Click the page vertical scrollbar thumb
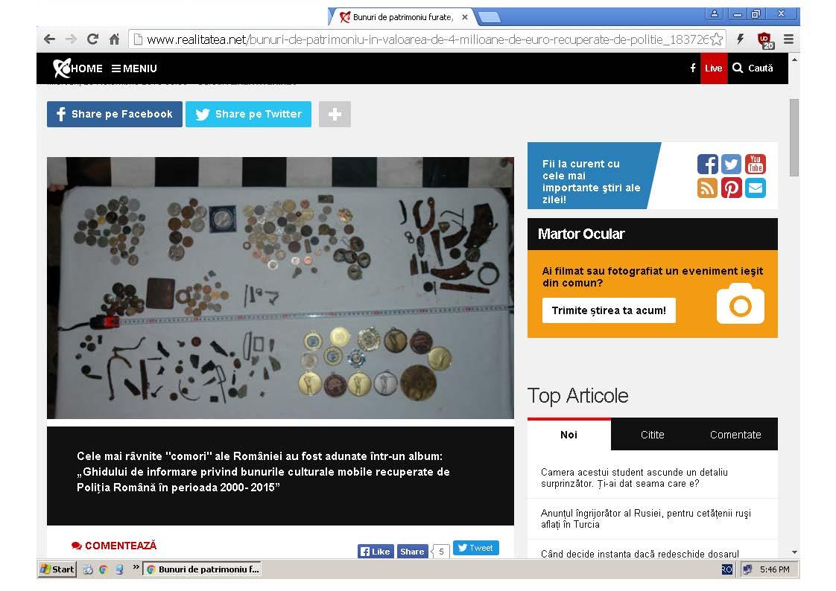The height and width of the screenshot is (591, 836). point(794,138)
